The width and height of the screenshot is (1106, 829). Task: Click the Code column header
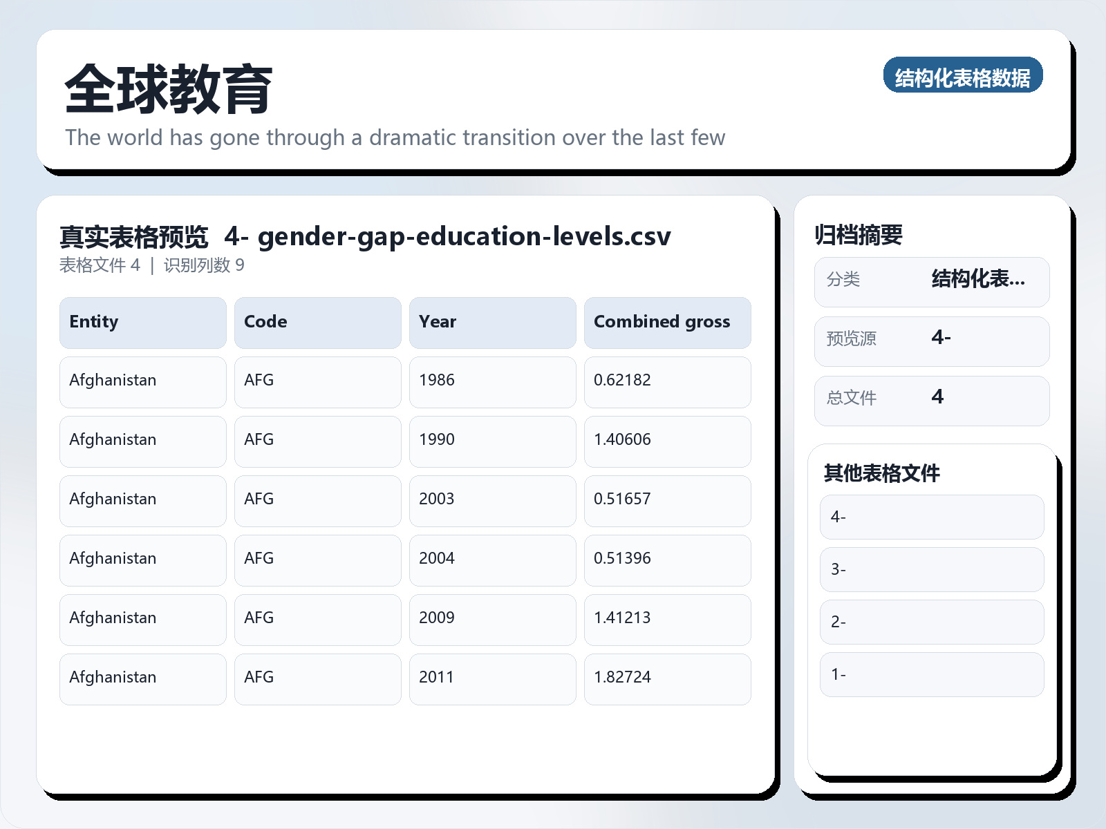pyautogui.click(x=317, y=322)
